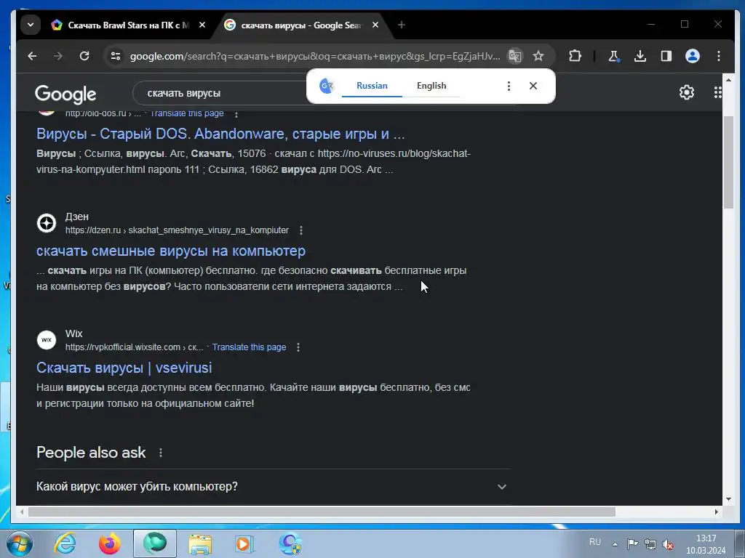Toggle the side panel icon
Viewport: 745px width, 558px height.
[x=666, y=56]
